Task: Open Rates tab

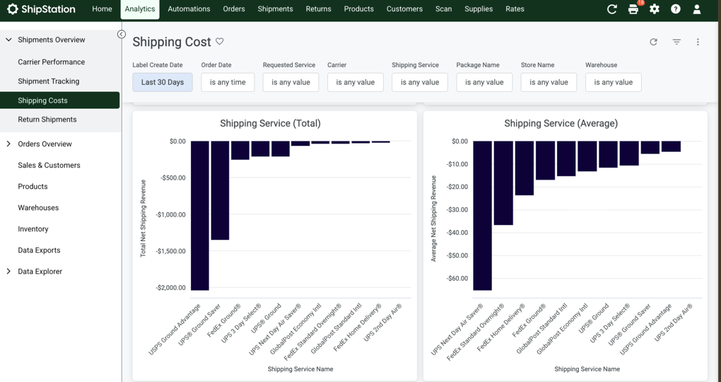Action: pyautogui.click(x=515, y=8)
